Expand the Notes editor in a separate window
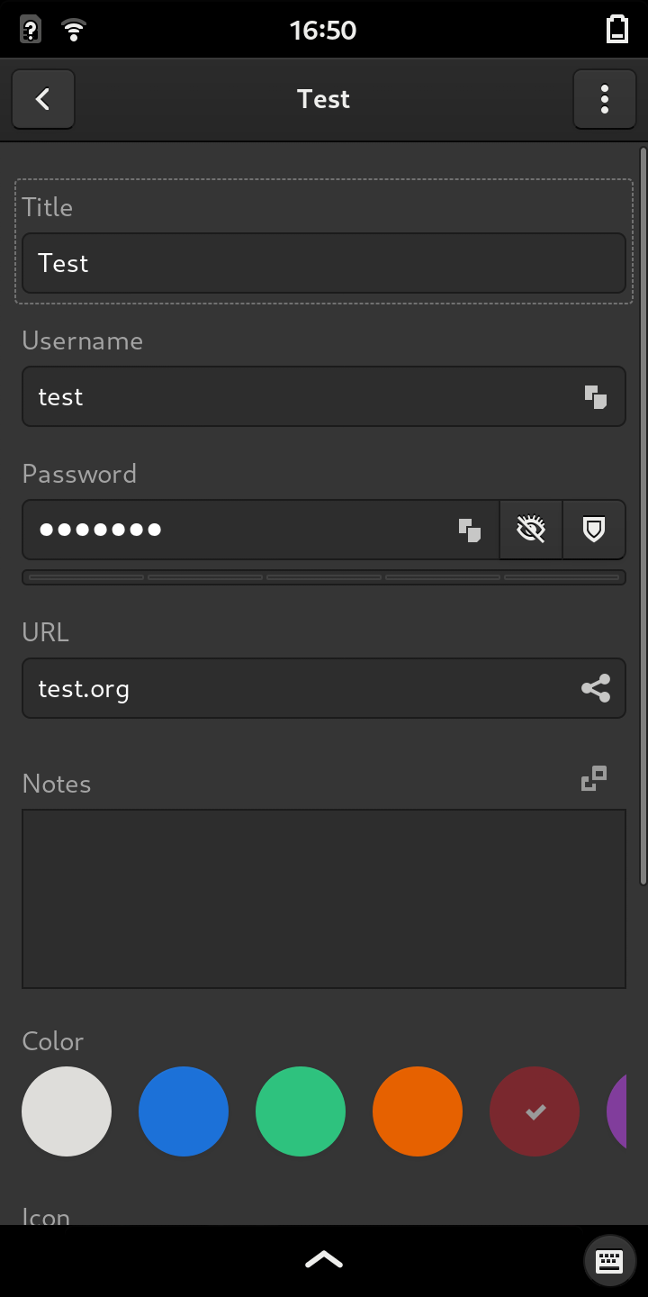Image resolution: width=648 pixels, height=1297 pixels. point(594,778)
